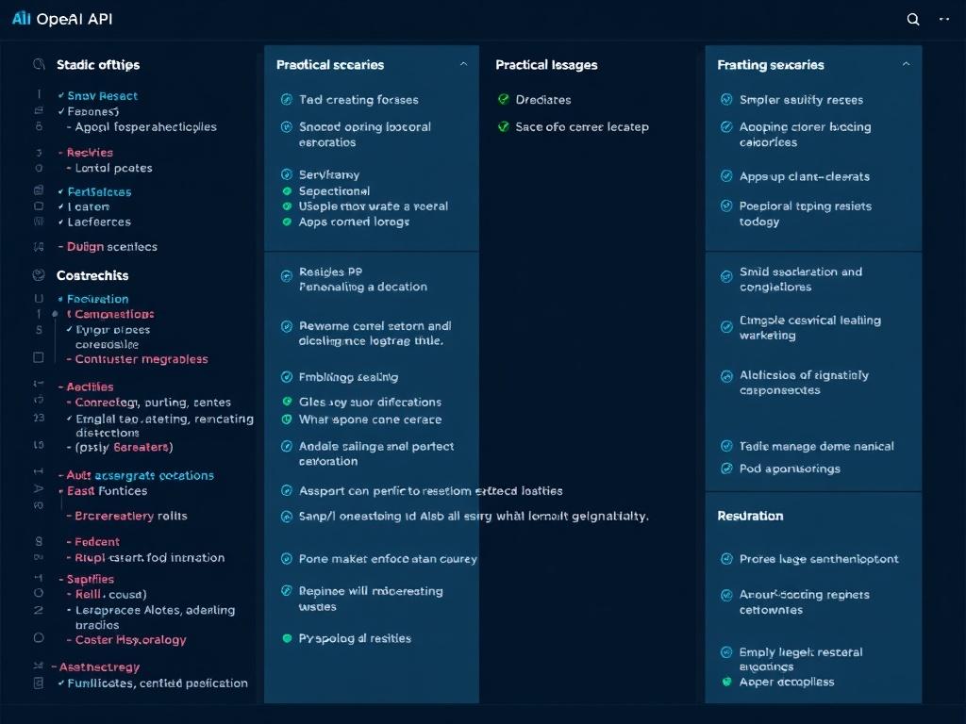
Task: Collapse the "Frating sexaries" section chevron
Action: (906, 64)
